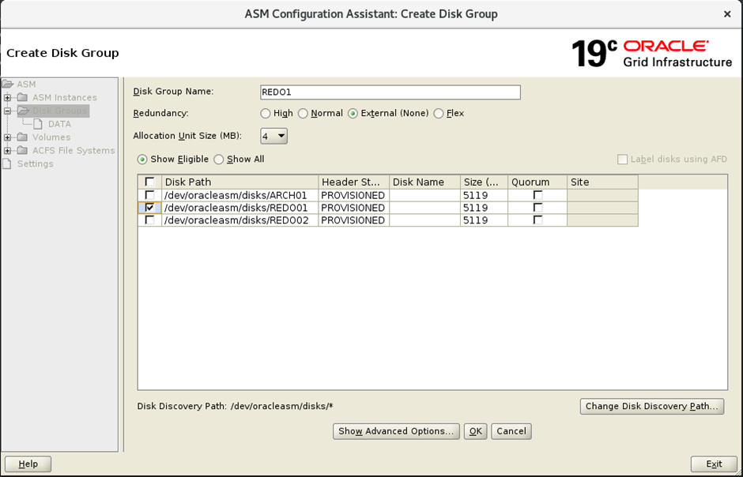Click the /dev/oracleasm/disks/REDO02 path cell

coord(239,220)
